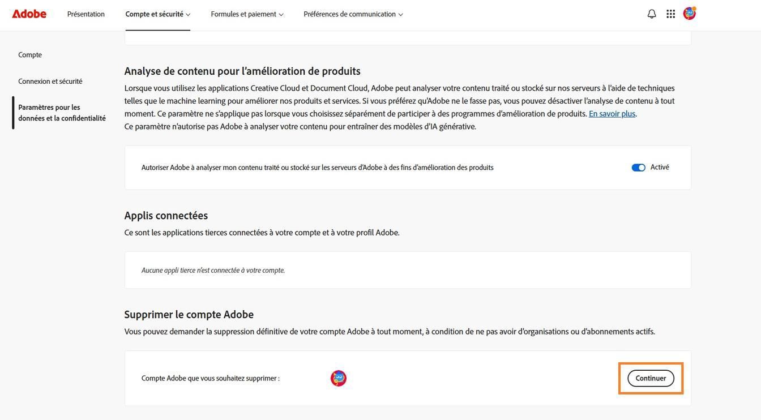Click the Ce sont les applications tierces description
The image size is (761, 420).
point(262,233)
